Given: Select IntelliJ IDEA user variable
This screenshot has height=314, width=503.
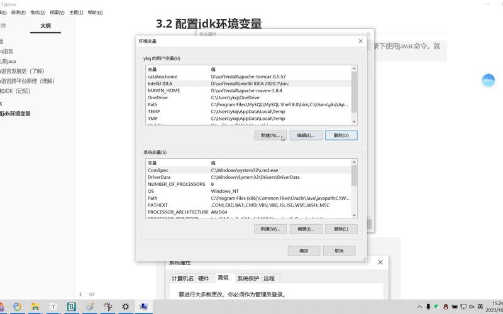Looking at the screenshot, I should (248, 84).
